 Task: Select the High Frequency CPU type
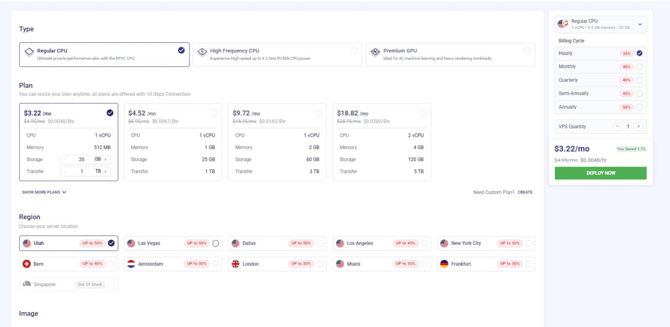277,54
